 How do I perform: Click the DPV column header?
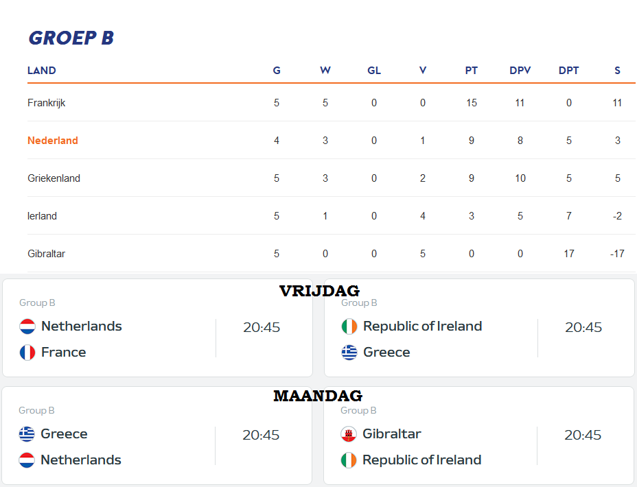[520, 71]
